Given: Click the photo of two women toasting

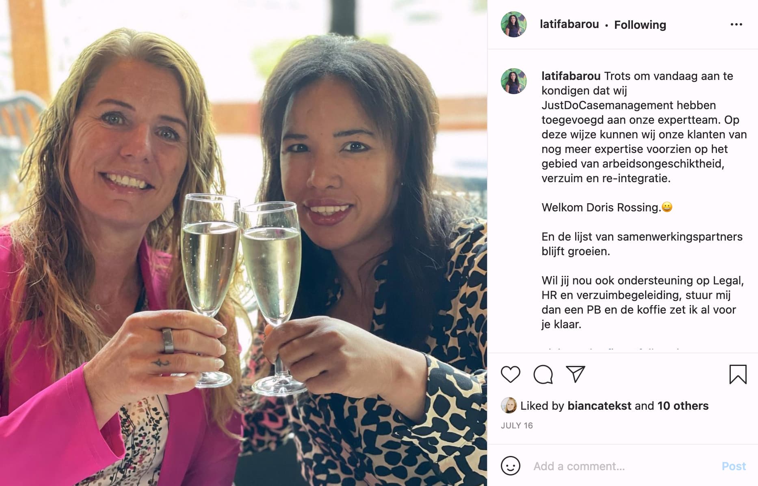Looking at the screenshot, I should click(x=243, y=243).
